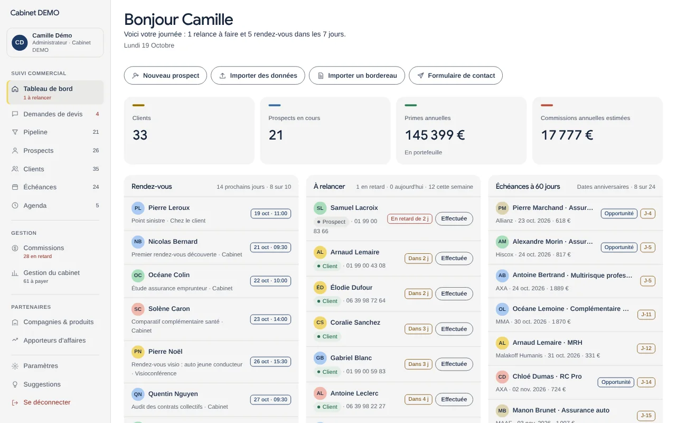Open the Commissions annuelles estimées card
Screen dimensions: 676x423
tap(597, 131)
